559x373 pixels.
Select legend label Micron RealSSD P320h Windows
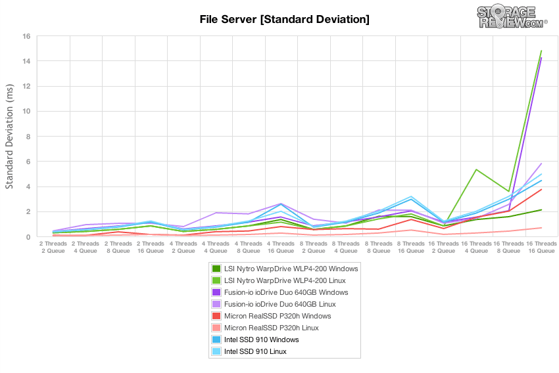click(278, 316)
